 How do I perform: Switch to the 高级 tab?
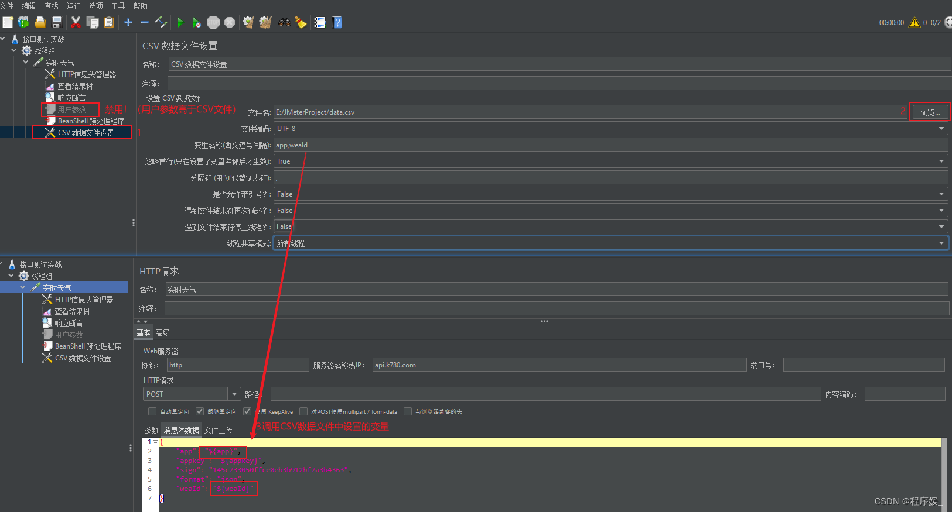pos(163,332)
